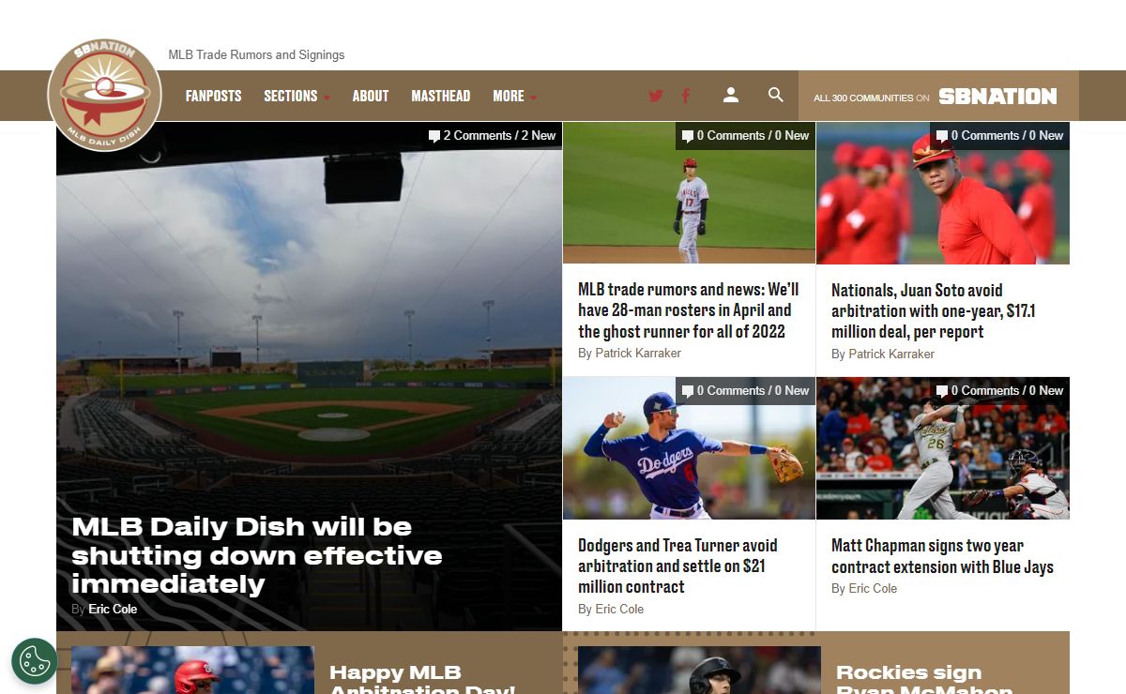Open the 28-man rosters ghost runner headline
Screen dimensions: 1126x694
click(689, 310)
